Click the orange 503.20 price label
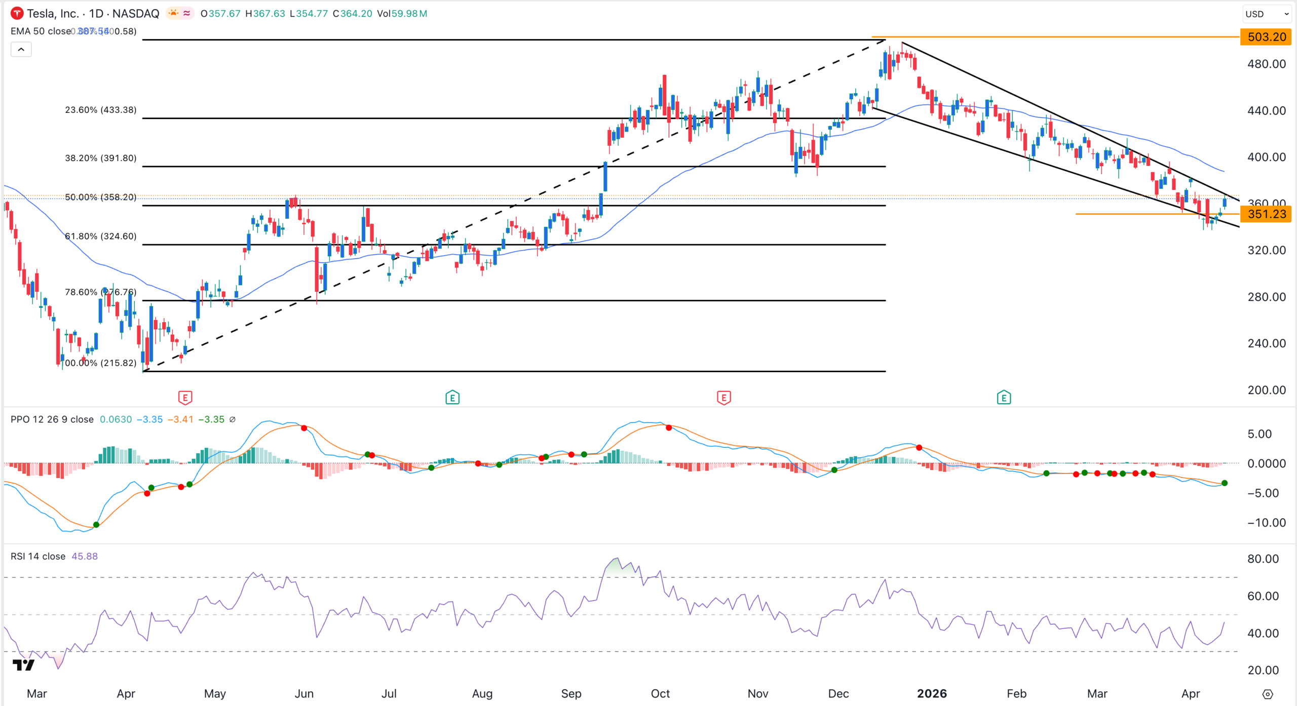This screenshot has width=1297, height=706. (x=1266, y=37)
